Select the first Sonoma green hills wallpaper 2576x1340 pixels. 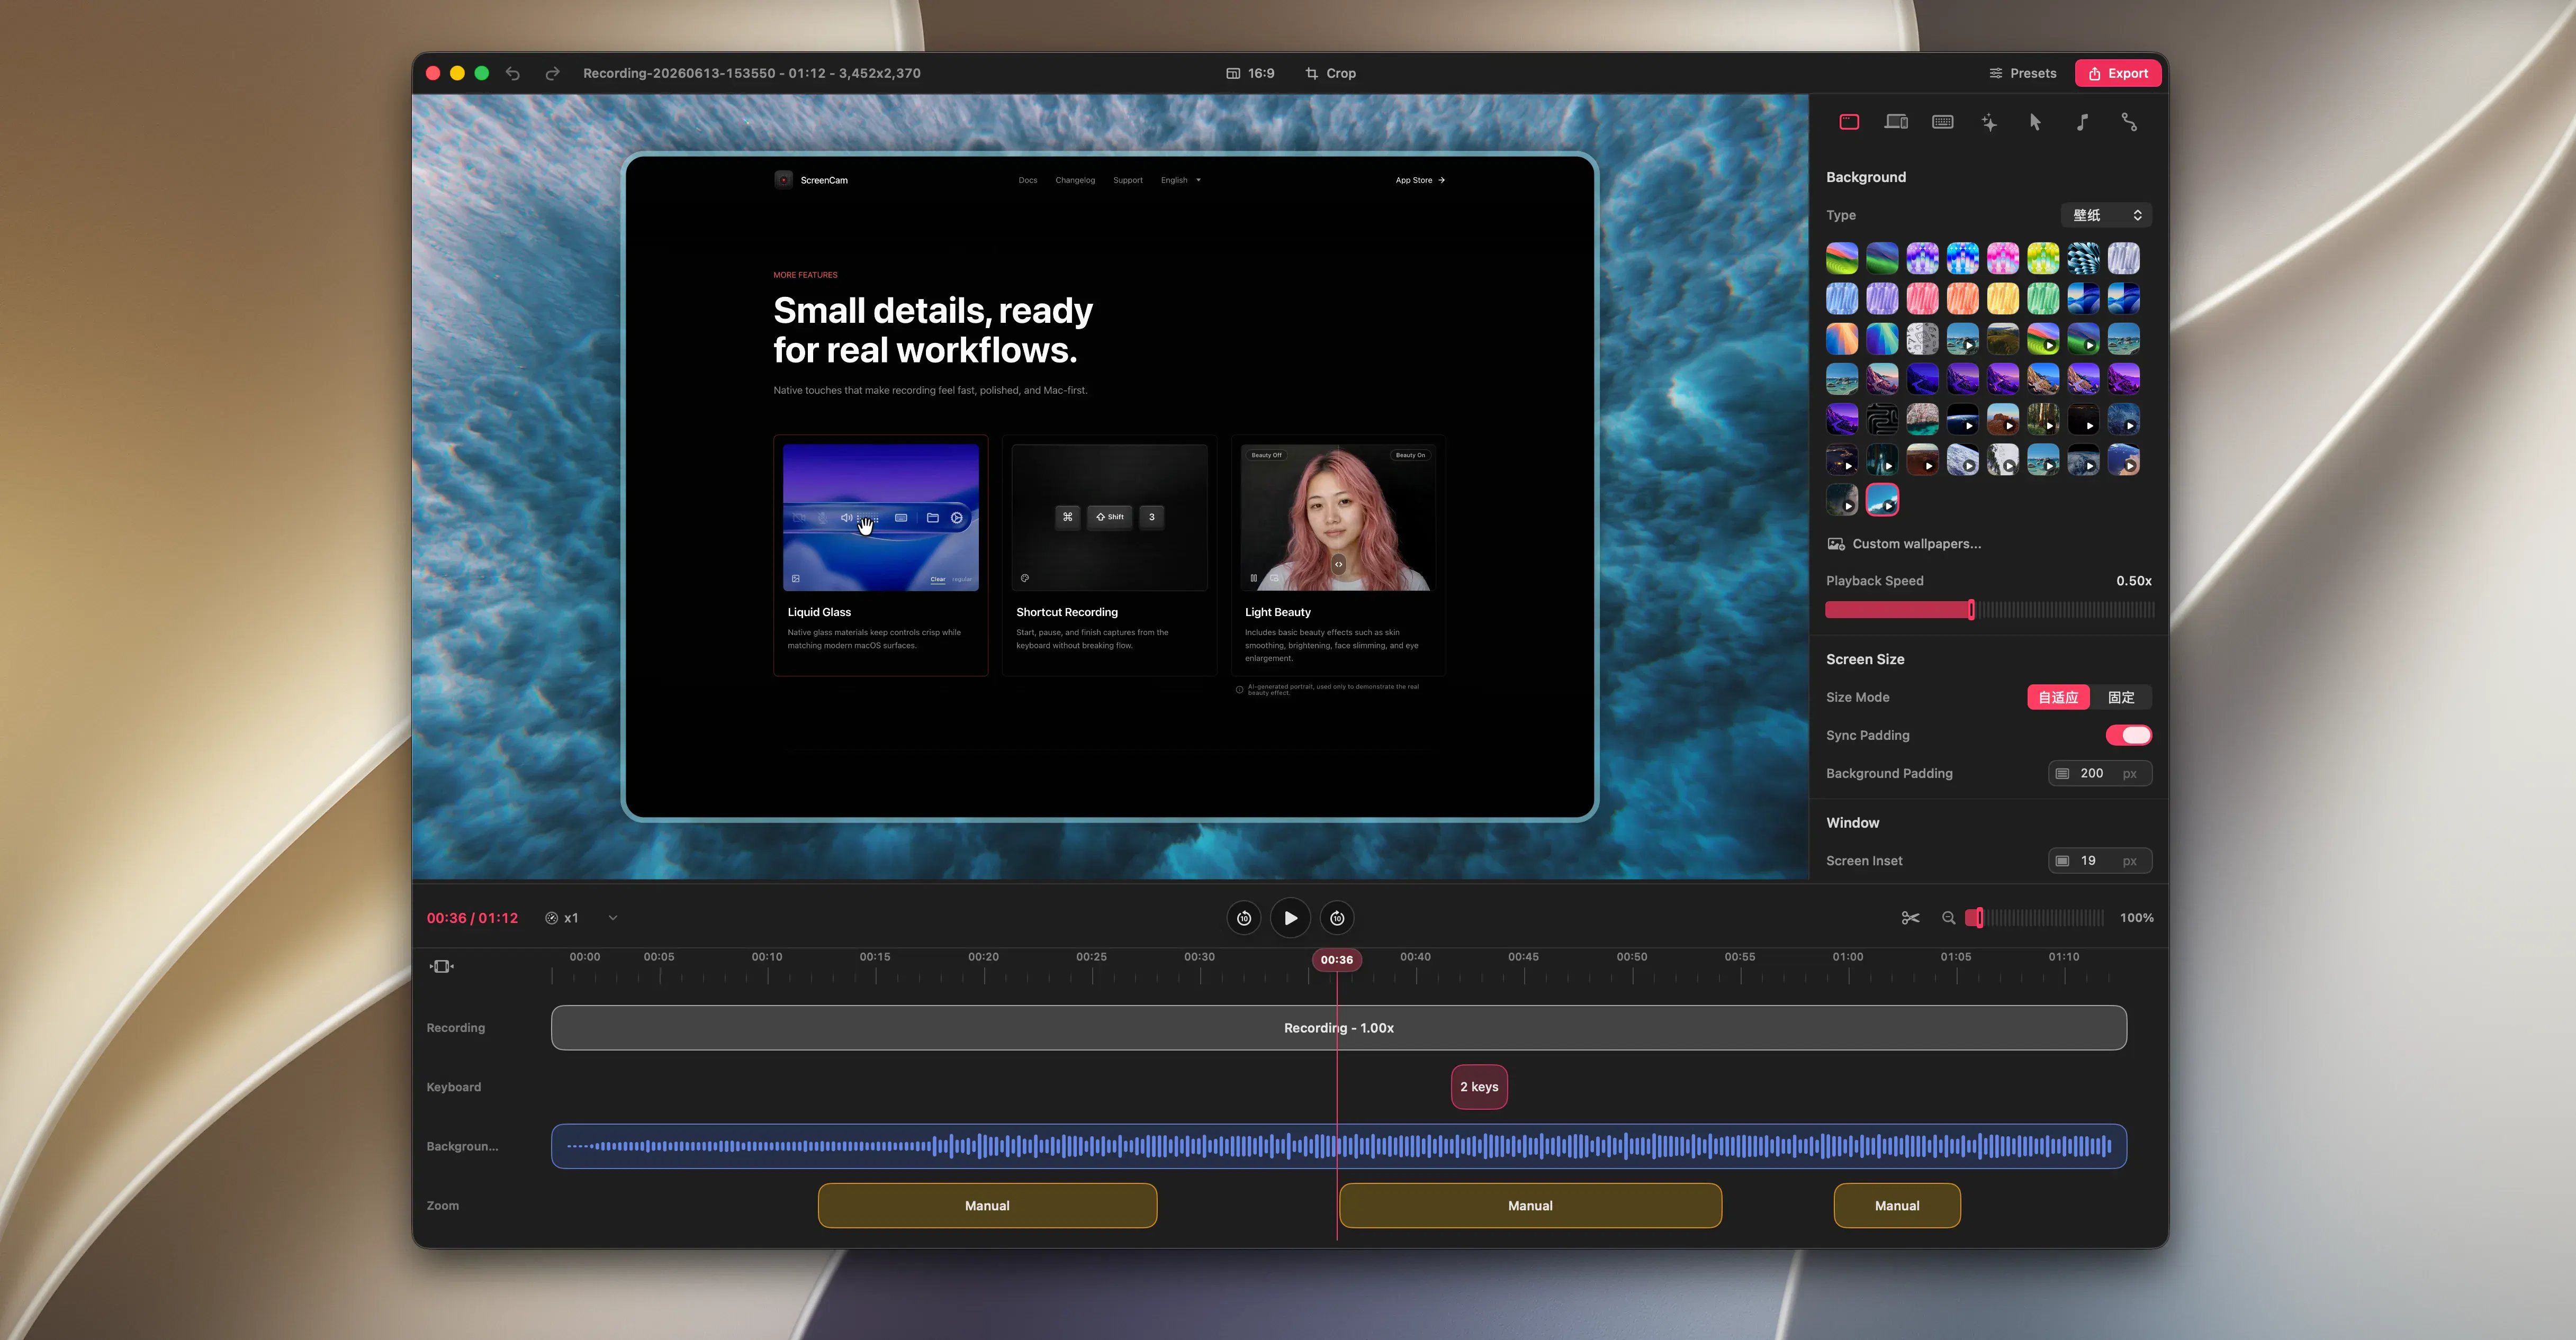(x=1842, y=258)
